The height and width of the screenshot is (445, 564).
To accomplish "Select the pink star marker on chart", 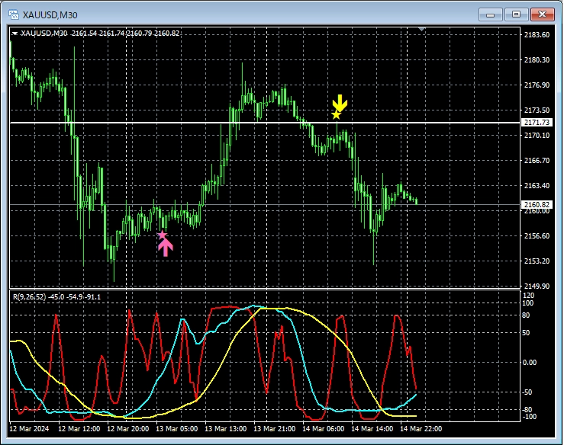I will coord(162,235).
